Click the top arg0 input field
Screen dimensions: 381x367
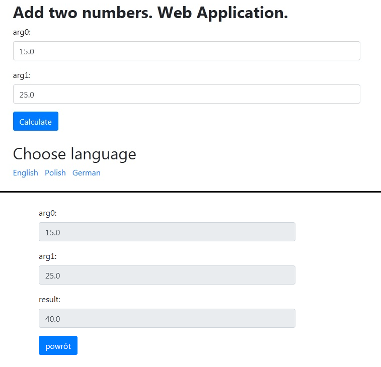(x=186, y=51)
